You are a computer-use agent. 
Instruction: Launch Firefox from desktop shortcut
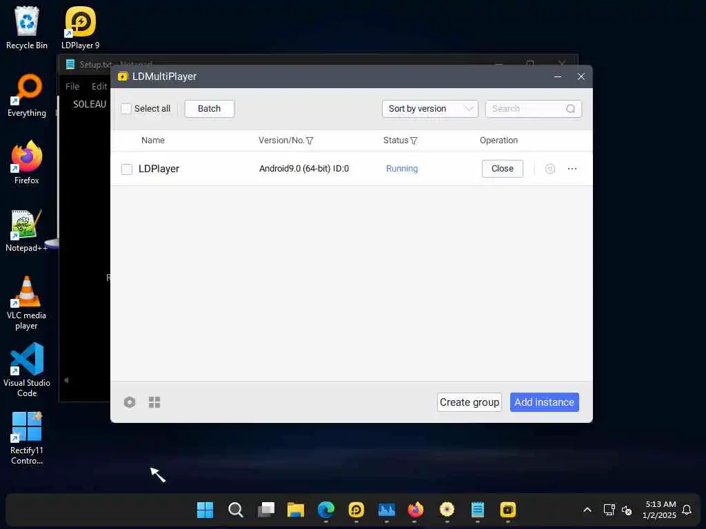[x=27, y=163]
